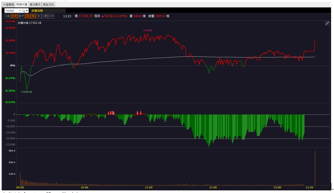Toggle the 均 average line button
This screenshot has width=334, height=193.
click(x=27, y=16)
